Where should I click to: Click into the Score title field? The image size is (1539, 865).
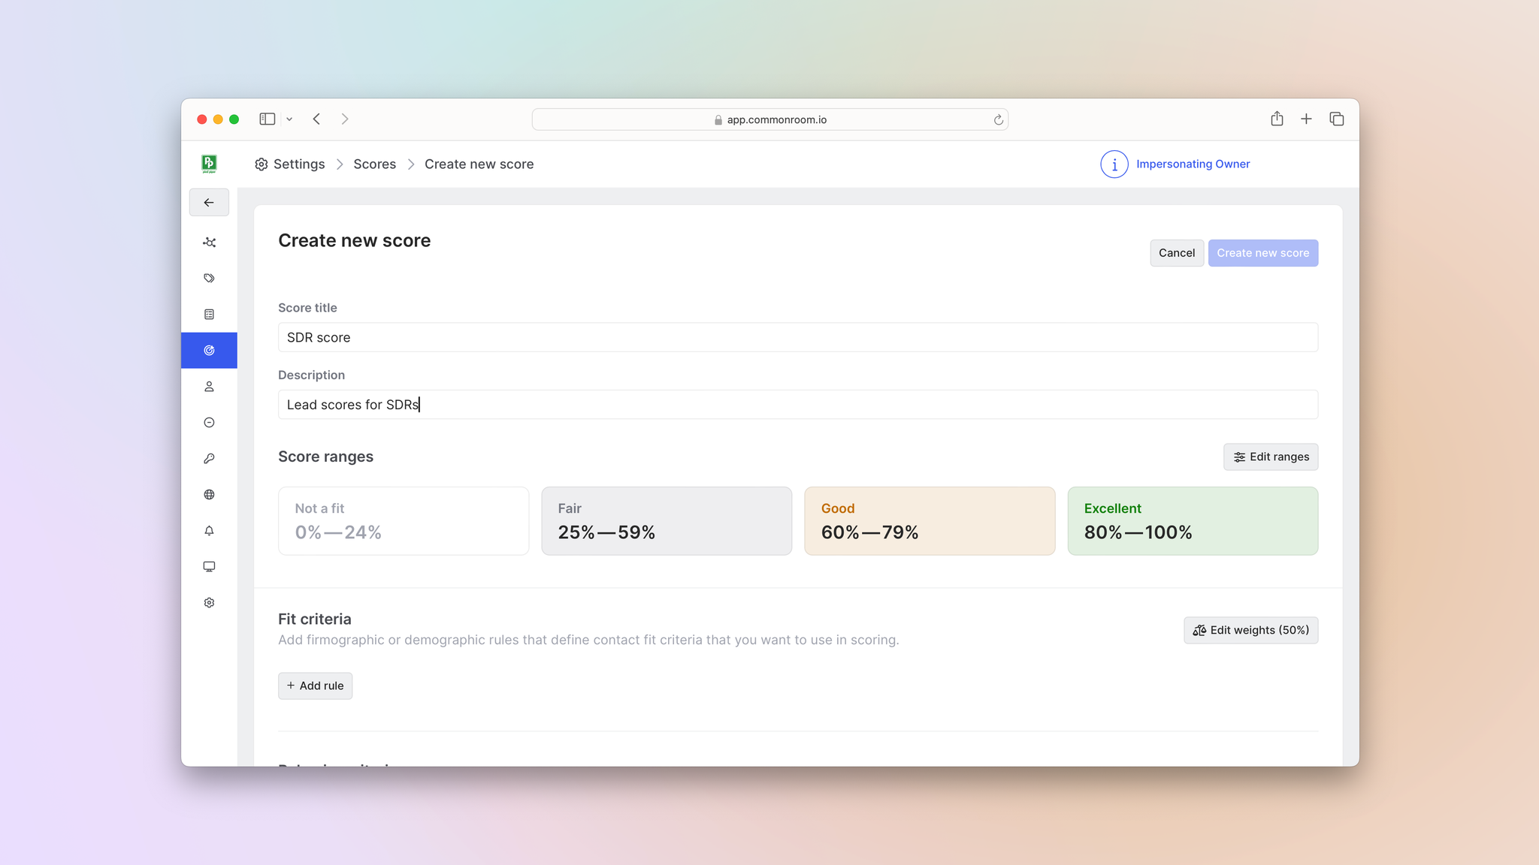(x=797, y=338)
